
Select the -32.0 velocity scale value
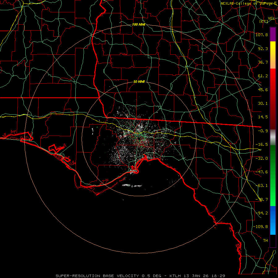click(262, 158)
